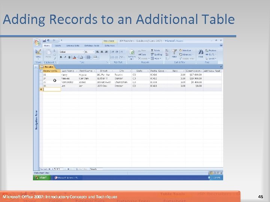Screen dimensions: 270x202
Task: Click the fill color bucket icon
Action: point(81,57)
